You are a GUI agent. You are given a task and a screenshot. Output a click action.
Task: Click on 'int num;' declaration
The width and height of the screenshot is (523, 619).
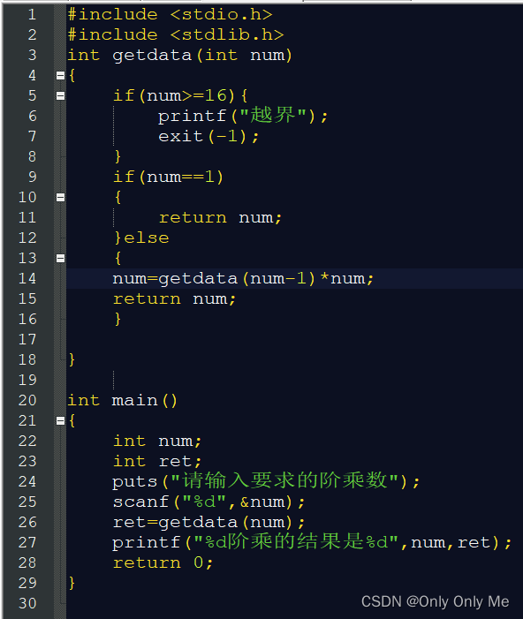coord(157,442)
